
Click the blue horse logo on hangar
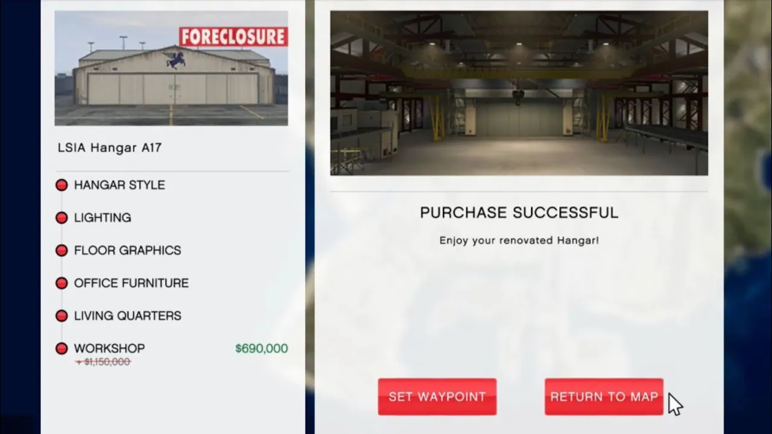[x=176, y=60]
